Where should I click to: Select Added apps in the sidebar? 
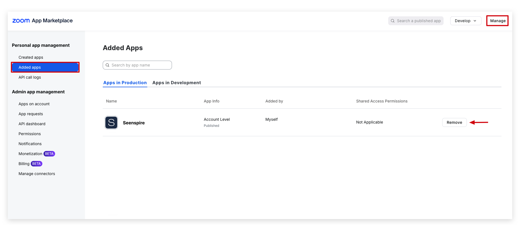coord(45,67)
